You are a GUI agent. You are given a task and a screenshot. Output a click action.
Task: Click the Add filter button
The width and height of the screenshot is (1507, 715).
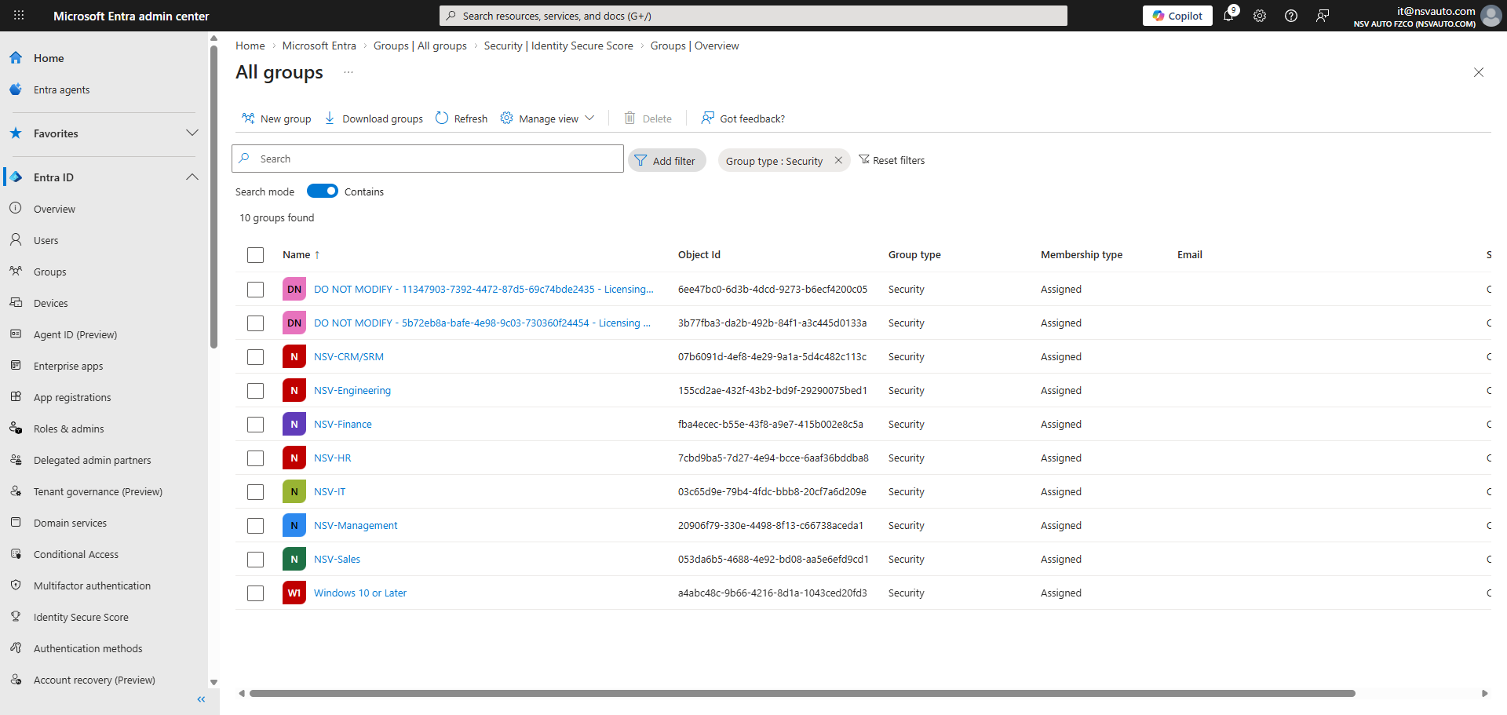pos(666,160)
